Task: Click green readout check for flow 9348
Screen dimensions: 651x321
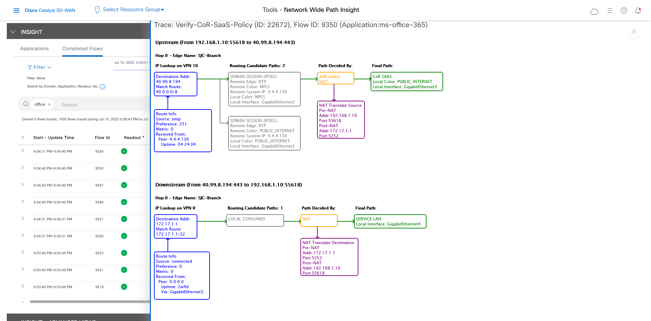Action: pos(124,202)
